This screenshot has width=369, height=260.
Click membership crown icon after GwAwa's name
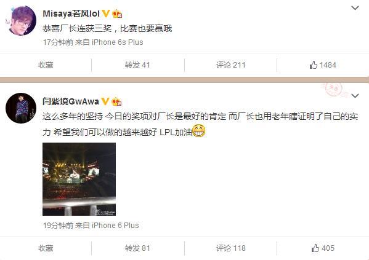pos(116,101)
